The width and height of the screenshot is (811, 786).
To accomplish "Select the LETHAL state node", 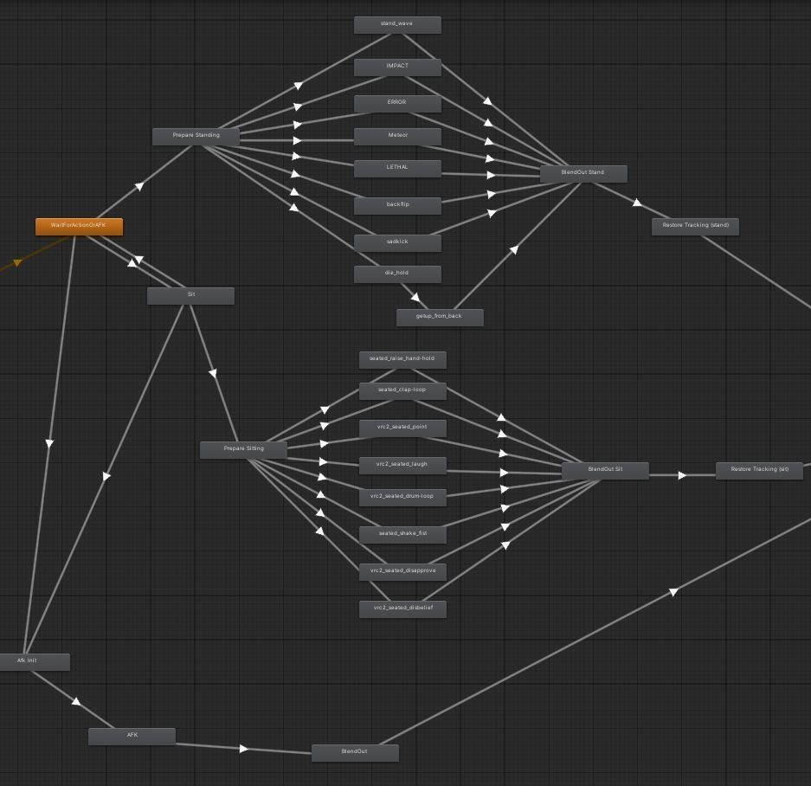I will (x=397, y=167).
